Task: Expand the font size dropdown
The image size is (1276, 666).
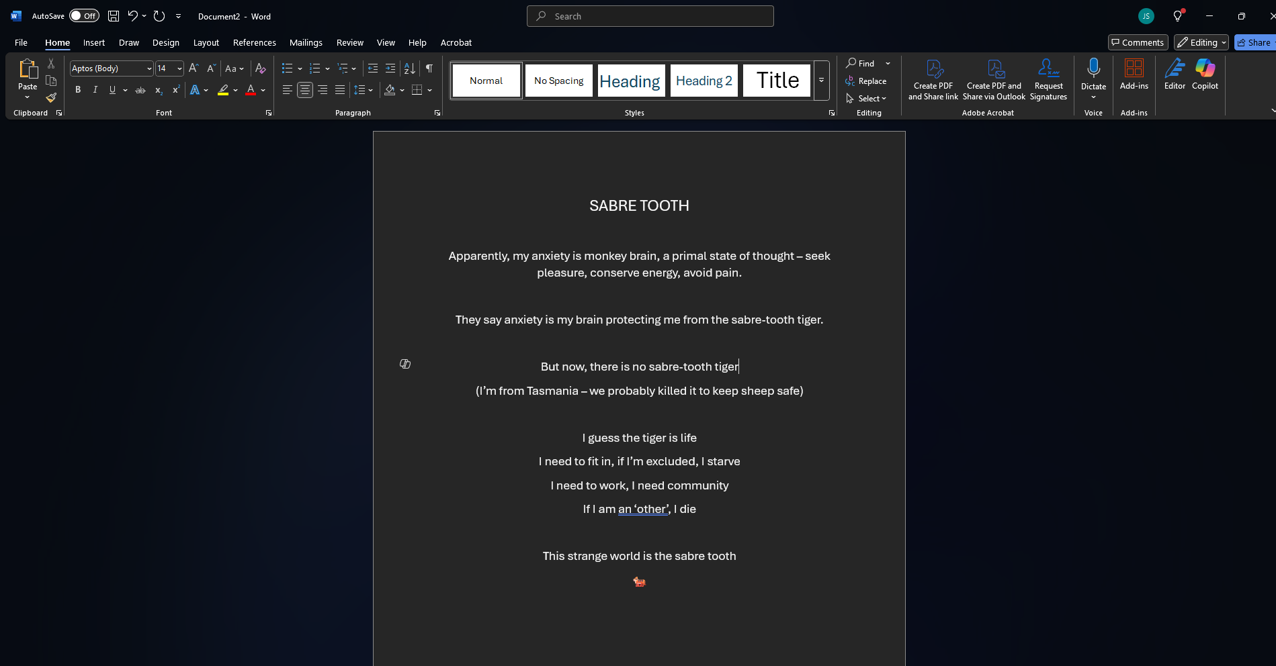Action: [179, 68]
